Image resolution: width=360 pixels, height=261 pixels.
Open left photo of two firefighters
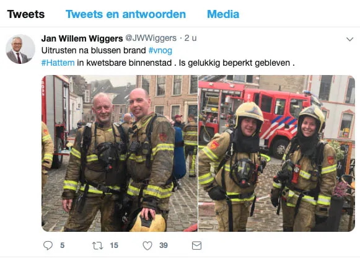120,153
